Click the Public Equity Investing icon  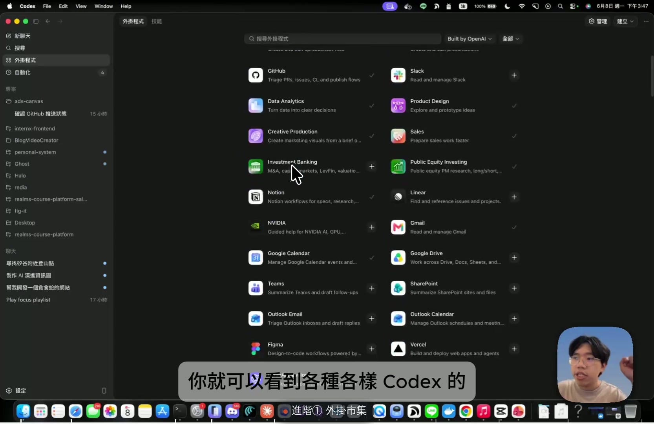click(x=398, y=166)
